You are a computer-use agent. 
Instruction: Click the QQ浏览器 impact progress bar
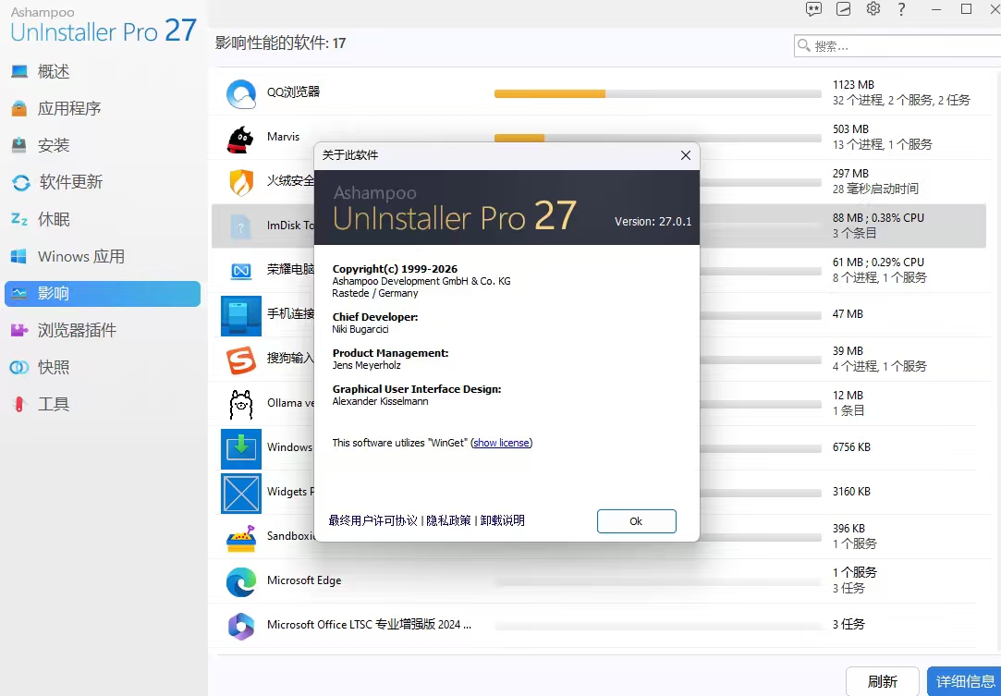[657, 94]
